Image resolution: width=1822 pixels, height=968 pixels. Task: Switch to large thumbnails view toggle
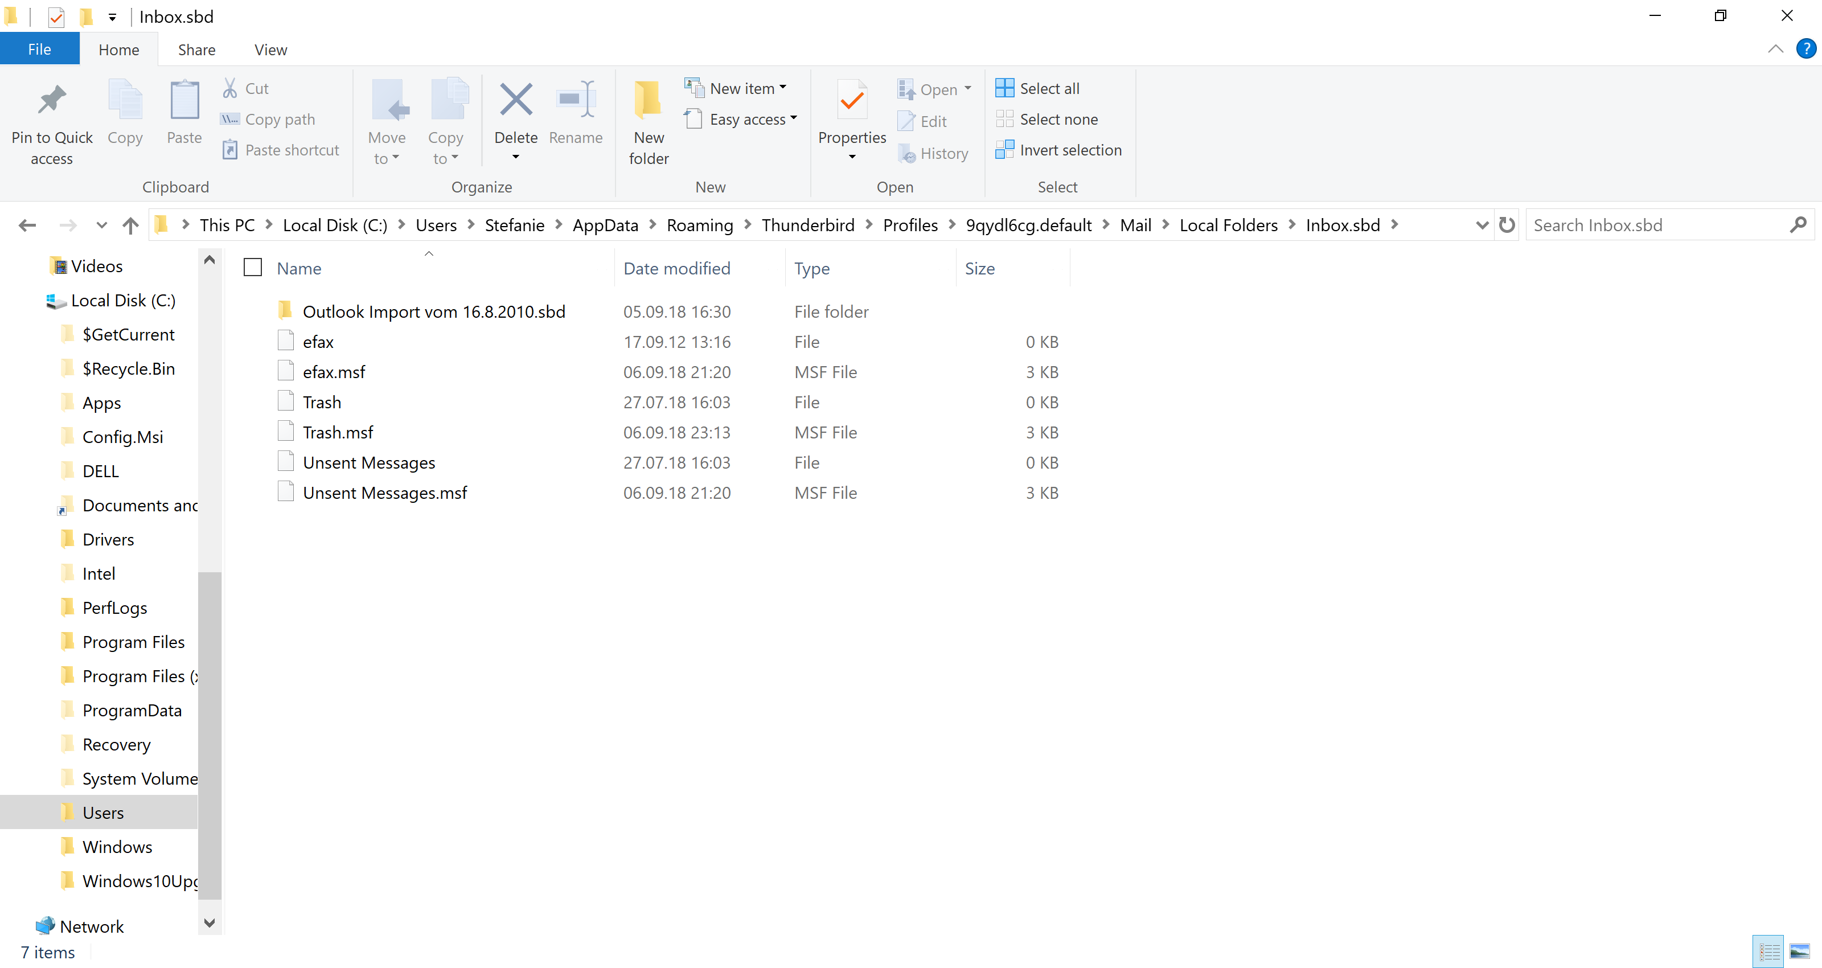(x=1799, y=950)
